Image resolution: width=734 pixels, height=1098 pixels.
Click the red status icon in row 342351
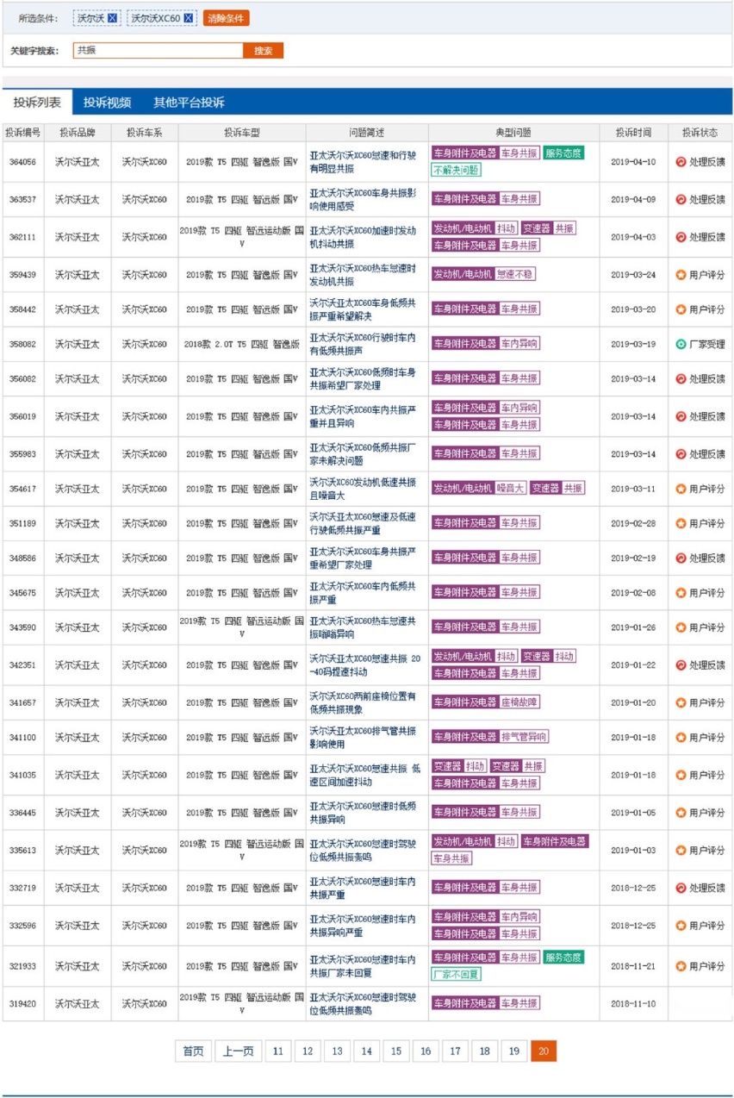coord(681,665)
